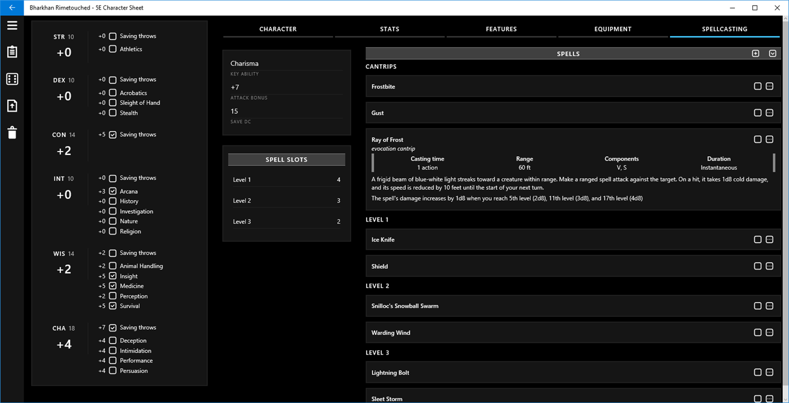Open the character sheet list via clipboard icon
The image size is (789, 403).
tap(12, 51)
